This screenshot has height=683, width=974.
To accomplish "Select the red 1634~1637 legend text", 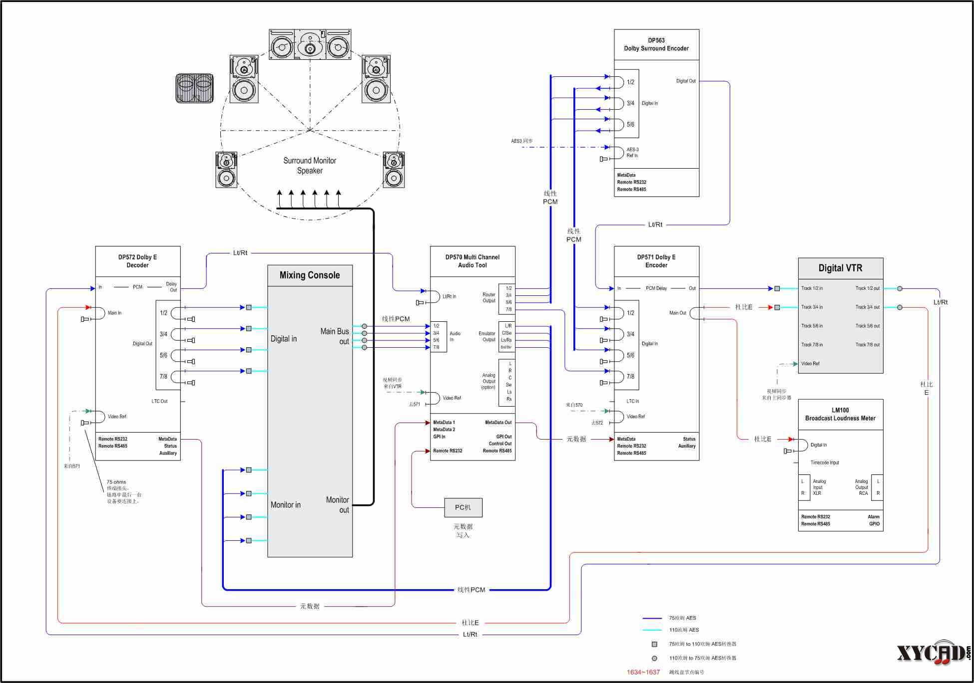I will tap(643, 672).
